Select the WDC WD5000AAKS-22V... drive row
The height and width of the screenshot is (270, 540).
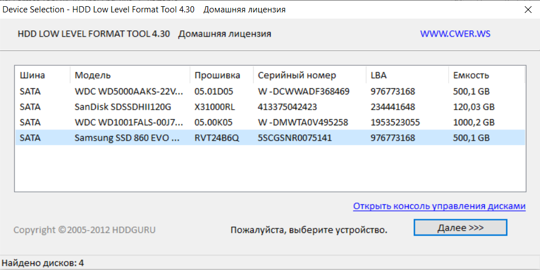(271, 91)
